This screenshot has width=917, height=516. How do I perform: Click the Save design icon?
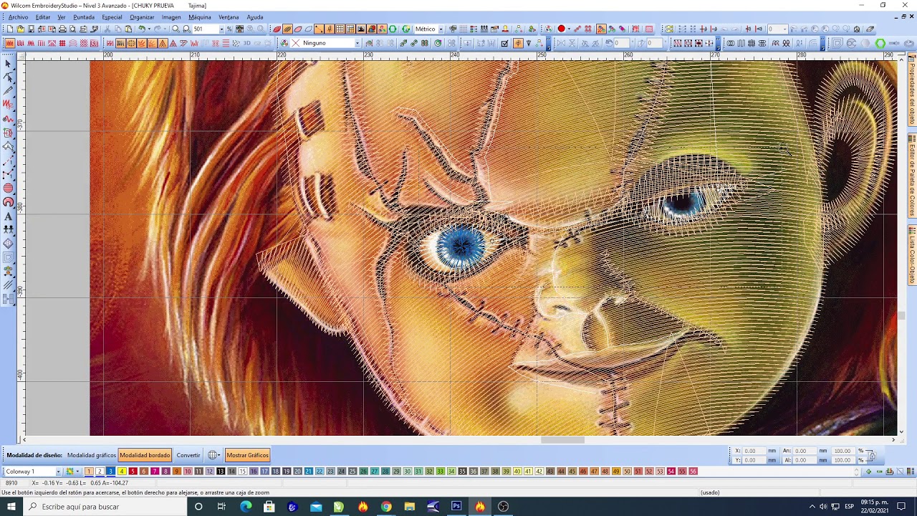[31, 29]
